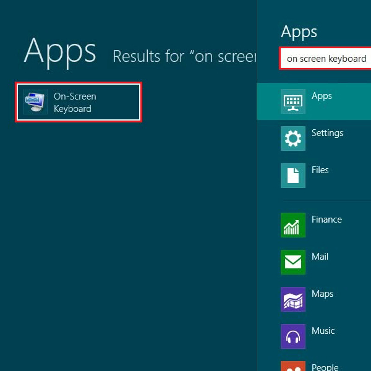Click the large Apps results heading
Image resolution: width=371 pixels, height=371 pixels.
60,53
